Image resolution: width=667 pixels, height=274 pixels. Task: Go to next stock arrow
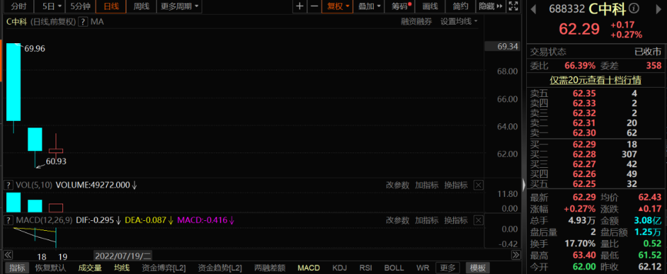(x=659, y=9)
